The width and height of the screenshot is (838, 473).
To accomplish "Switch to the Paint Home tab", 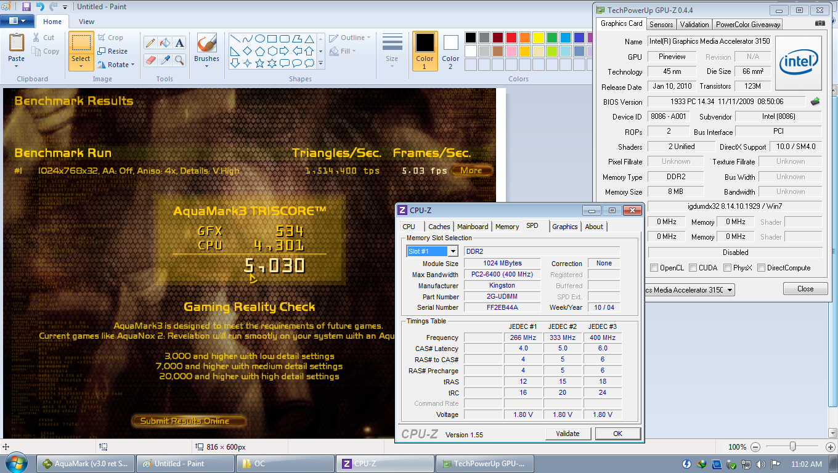I will click(52, 22).
